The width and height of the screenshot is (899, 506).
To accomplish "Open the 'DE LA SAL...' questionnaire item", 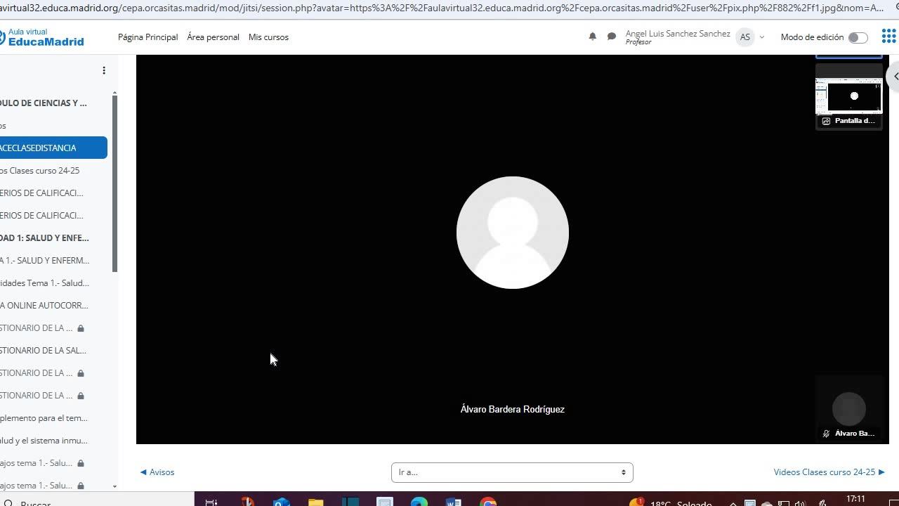I will click(x=44, y=350).
